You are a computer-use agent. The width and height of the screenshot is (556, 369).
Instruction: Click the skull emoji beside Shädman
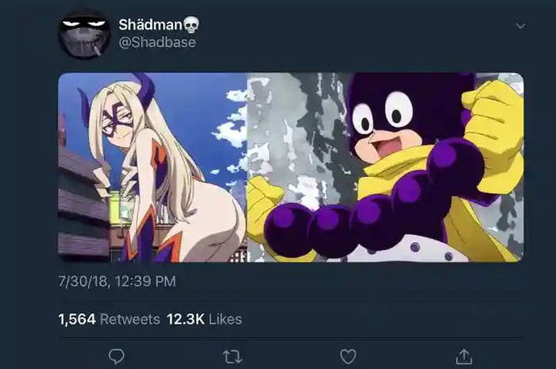tap(191, 25)
